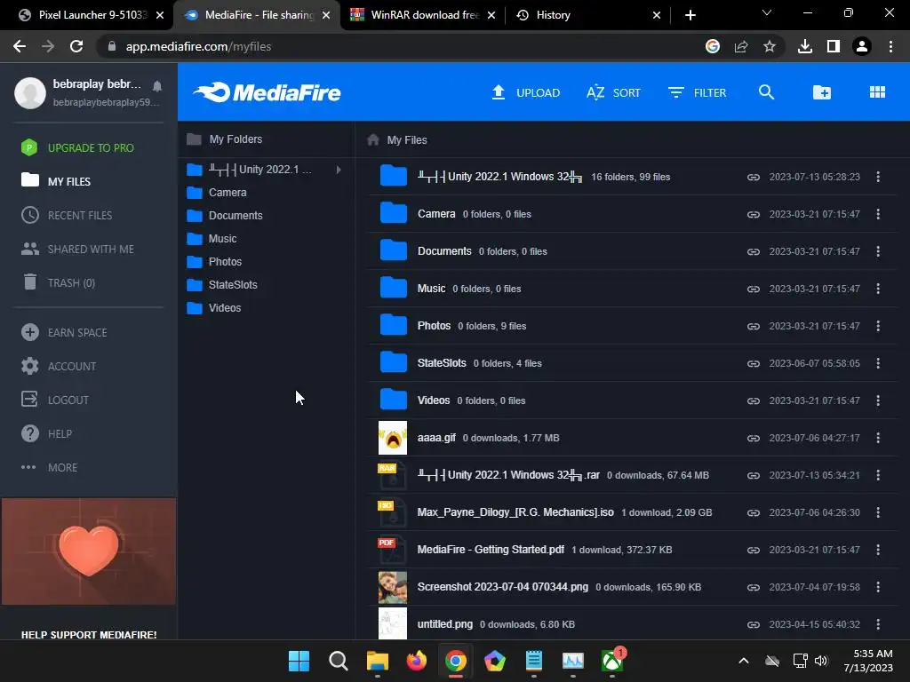Open Chrome three-dot menu
This screenshot has height=682, width=910.
890,46
